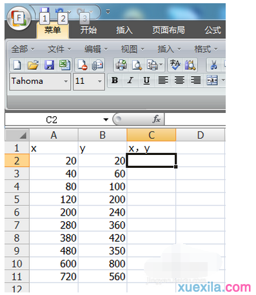Click cell A5 with value 120

pyautogui.click(x=54, y=199)
